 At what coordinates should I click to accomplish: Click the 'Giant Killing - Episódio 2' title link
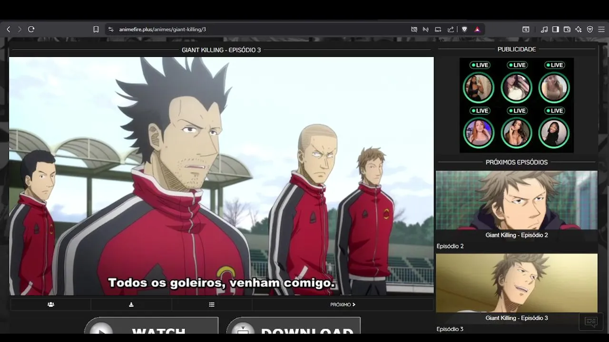[x=517, y=235]
